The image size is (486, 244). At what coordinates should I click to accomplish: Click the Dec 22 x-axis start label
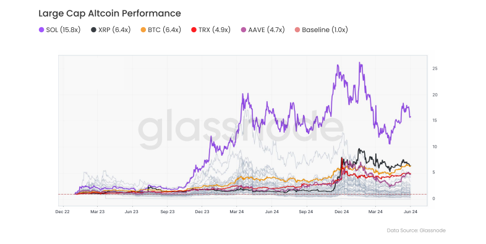pyautogui.click(x=64, y=212)
